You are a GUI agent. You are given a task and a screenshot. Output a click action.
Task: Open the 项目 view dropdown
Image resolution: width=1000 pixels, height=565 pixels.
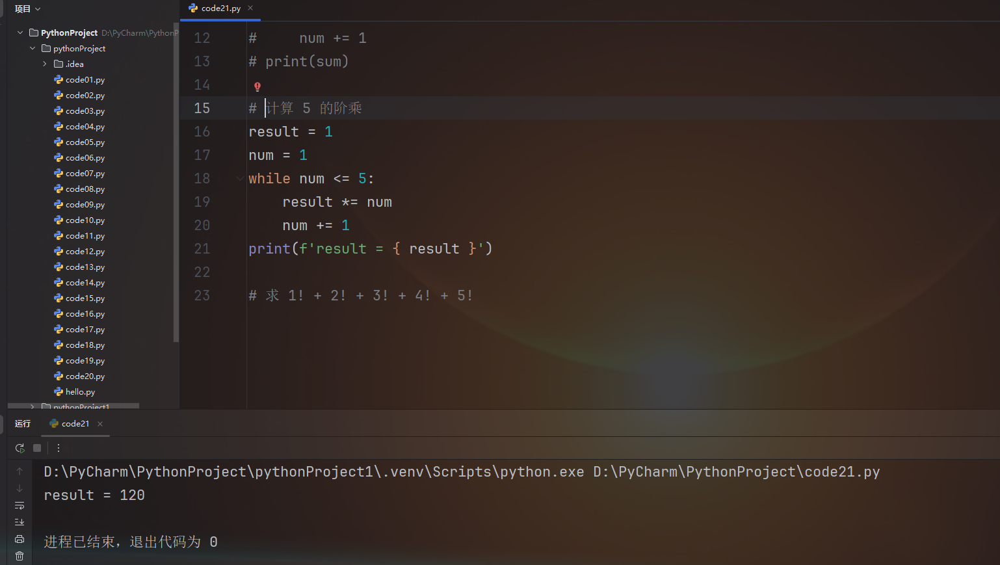[x=27, y=8]
